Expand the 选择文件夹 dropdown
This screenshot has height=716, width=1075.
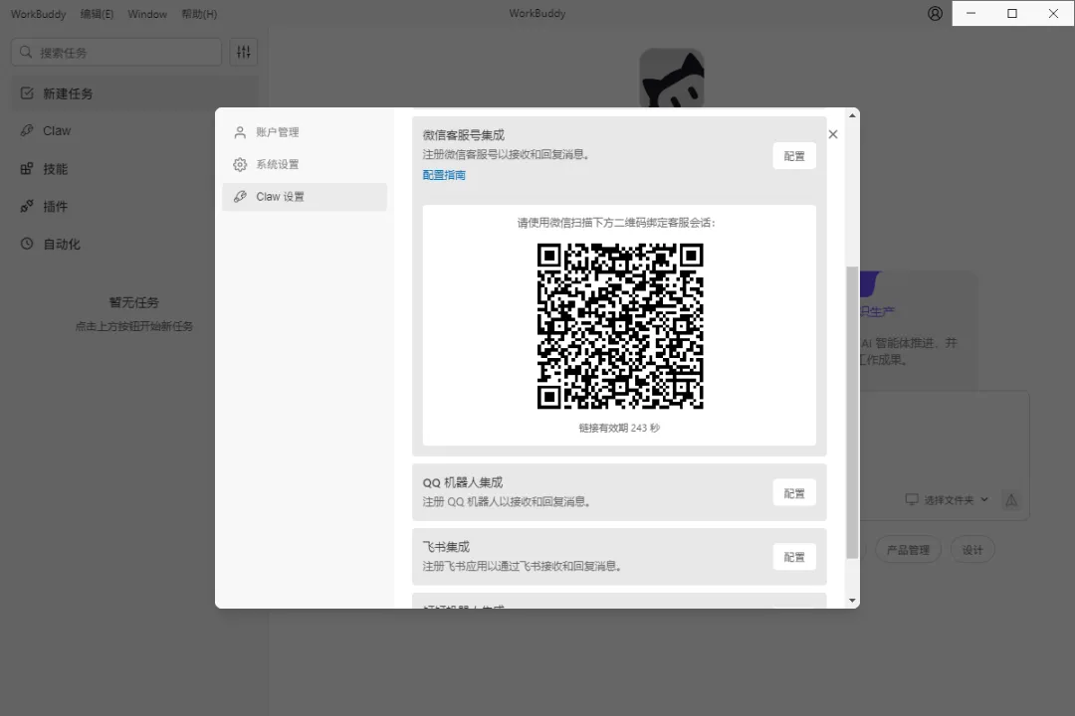pyautogui.click(x=948, y=500)
